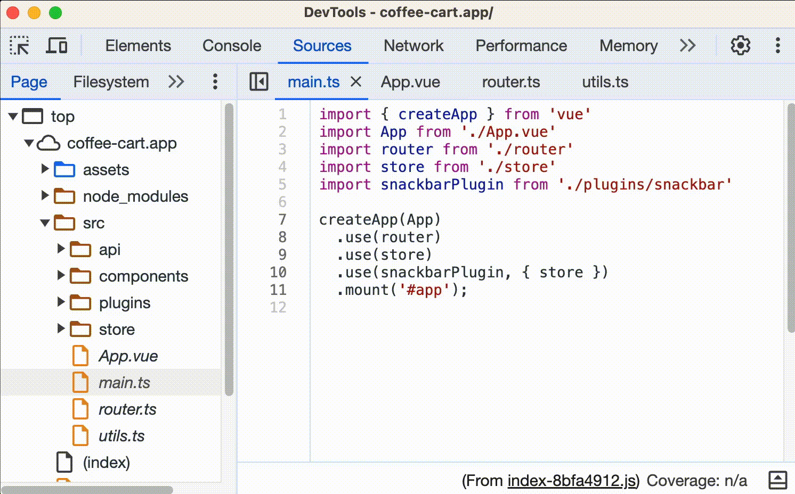
Task: Show more navigator tabs next to Filesystem
Action: [176, 82]
